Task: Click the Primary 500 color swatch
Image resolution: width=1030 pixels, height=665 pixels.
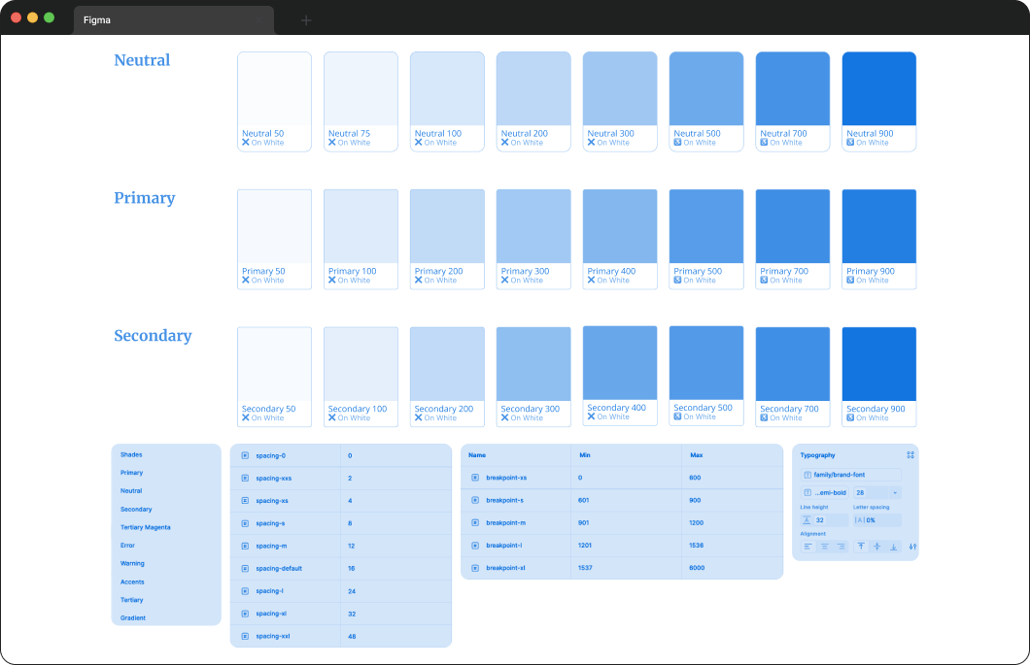Action: point(706,226)
